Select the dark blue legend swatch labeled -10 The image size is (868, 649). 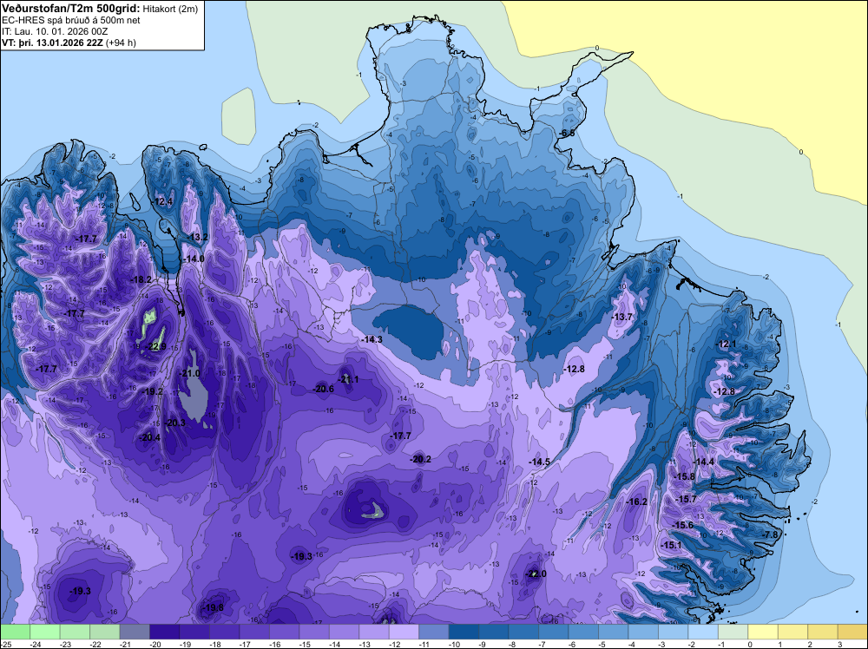coord(464,632)
